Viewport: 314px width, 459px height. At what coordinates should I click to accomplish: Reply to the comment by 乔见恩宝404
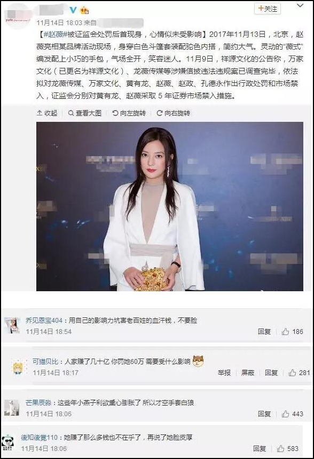264,332
